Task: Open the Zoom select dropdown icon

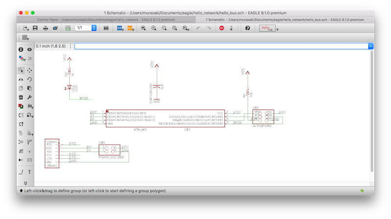Action: [186, 28]
